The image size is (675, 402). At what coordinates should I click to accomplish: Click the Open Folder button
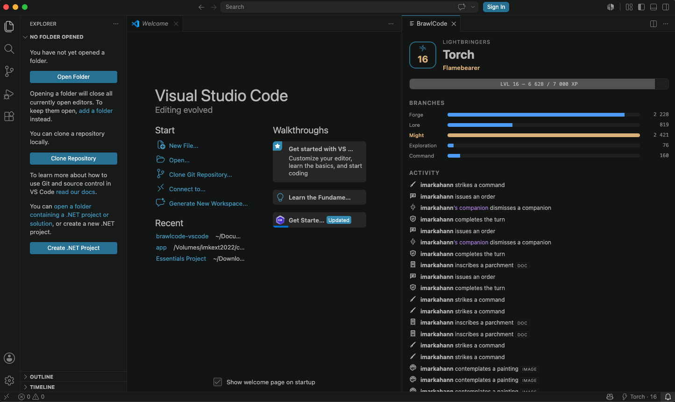tap(73, 77)
